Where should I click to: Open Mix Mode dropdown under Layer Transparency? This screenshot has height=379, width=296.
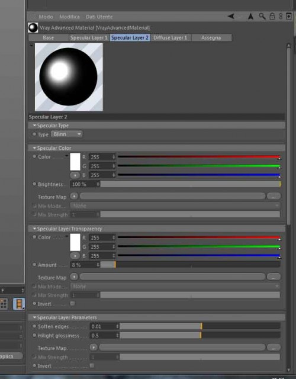coord(175,287)
